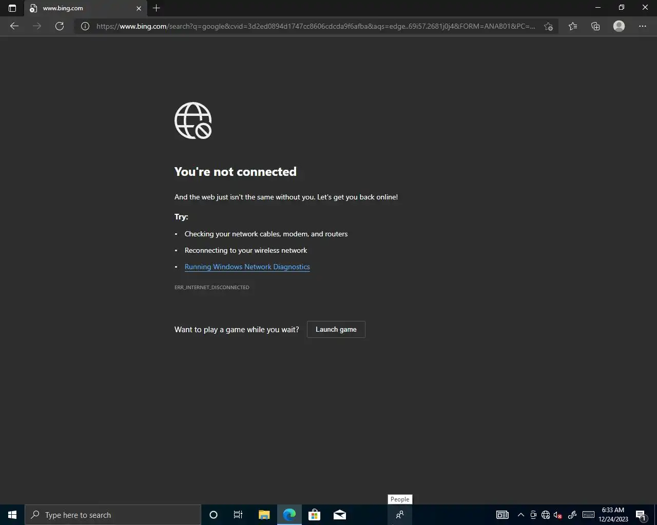Open Microsoft Store from taskbar
The height and width of the screenshot is (525, 657).
click(x=314, y=515)
